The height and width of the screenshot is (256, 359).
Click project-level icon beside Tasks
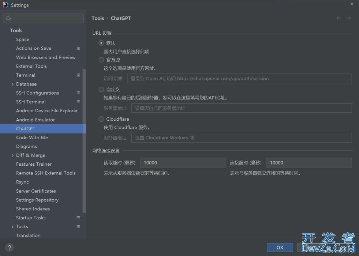click(x=78, y=226)
